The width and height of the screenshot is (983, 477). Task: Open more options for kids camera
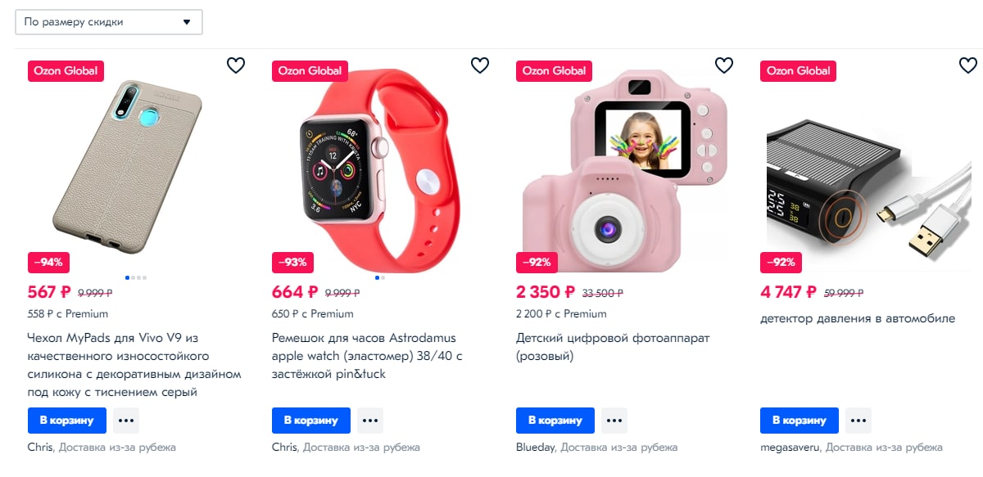tap(614, 421)
